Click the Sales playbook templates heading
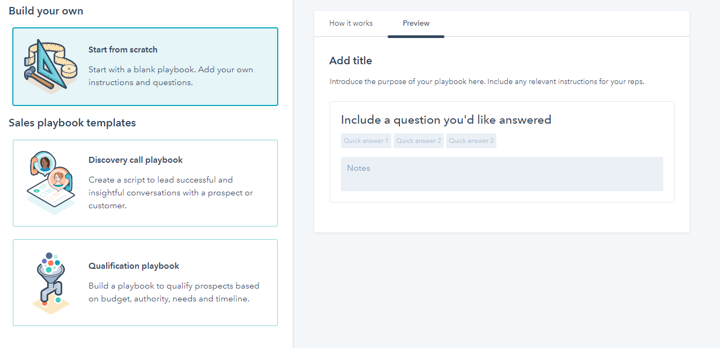Viewport: 720px width, 348px height. tap(72, 123)
